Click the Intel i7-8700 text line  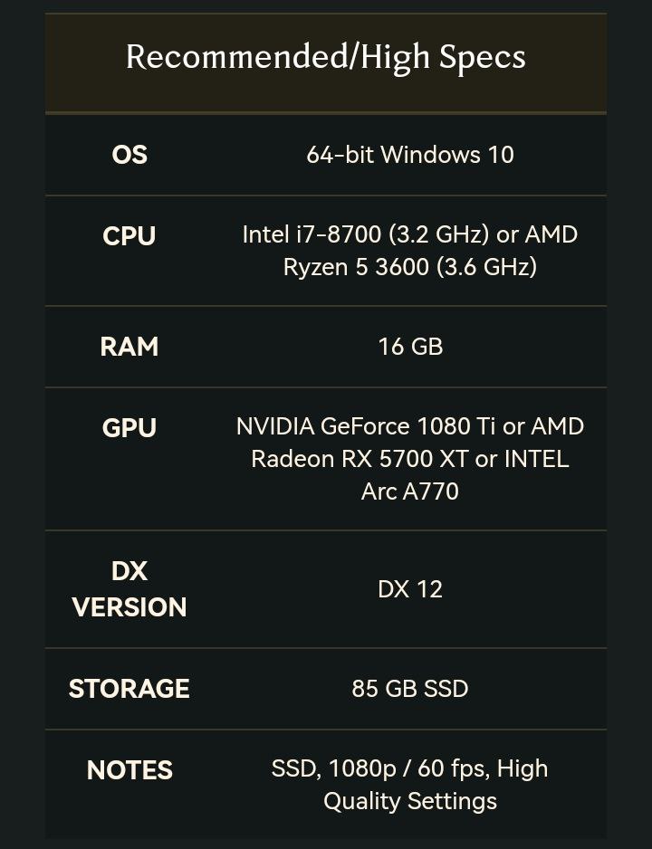click(x=410, y=234)
